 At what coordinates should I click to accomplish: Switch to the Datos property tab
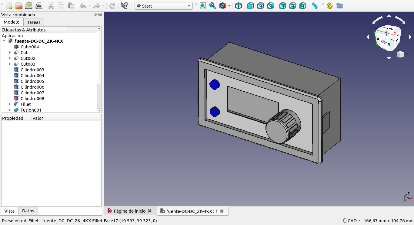click(x=28, y=211)
